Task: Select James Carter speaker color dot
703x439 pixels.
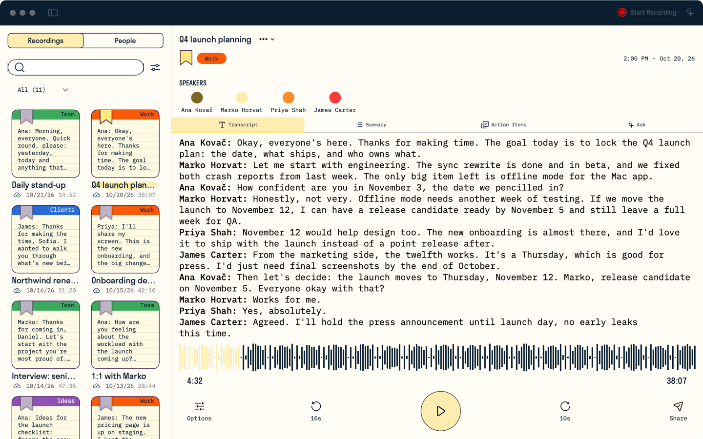Action: 335,98
